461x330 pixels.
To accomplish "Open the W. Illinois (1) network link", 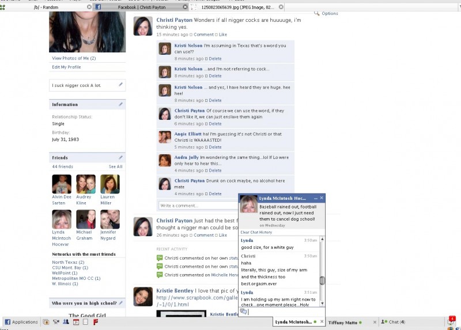I will [65, 283].
